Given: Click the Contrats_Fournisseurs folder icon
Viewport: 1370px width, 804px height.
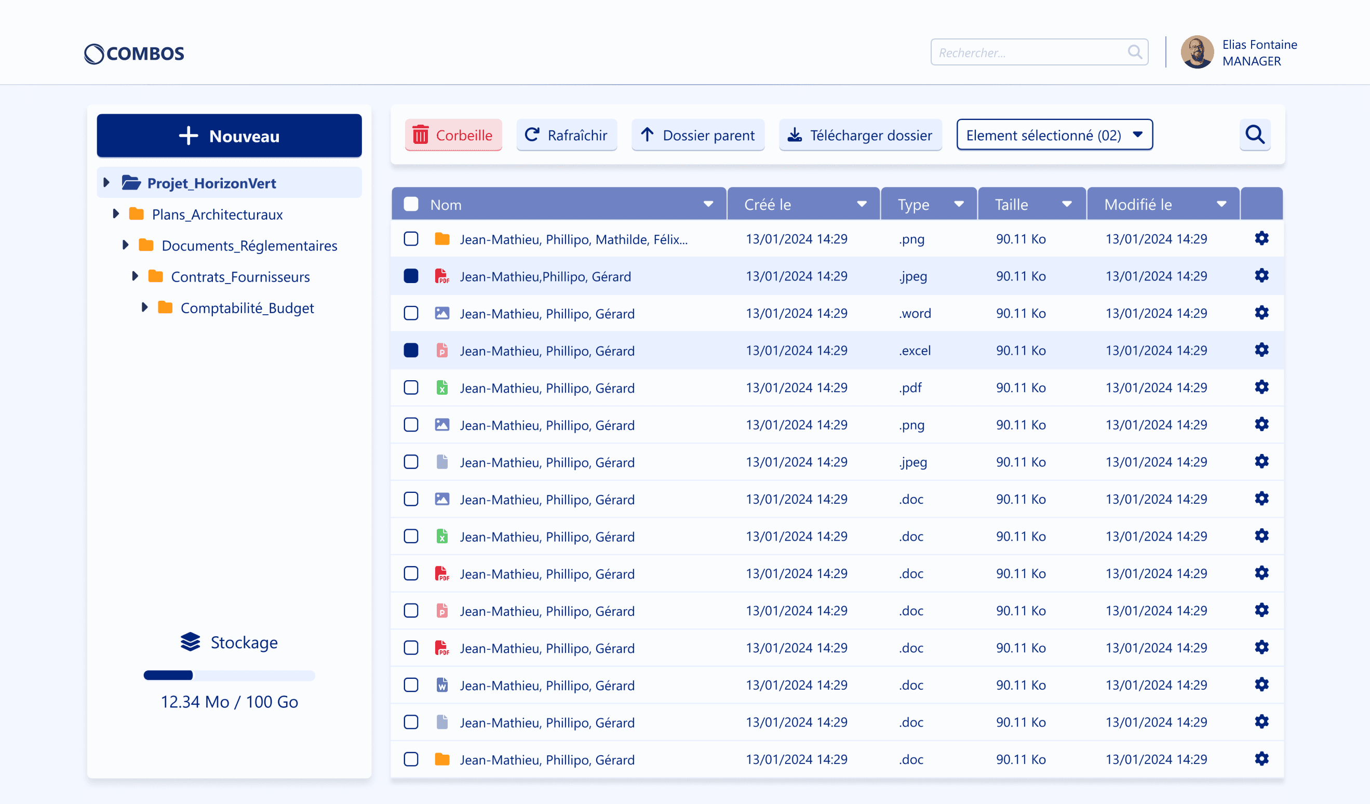Looking at the screenshot, I should [x=155, y=276].
